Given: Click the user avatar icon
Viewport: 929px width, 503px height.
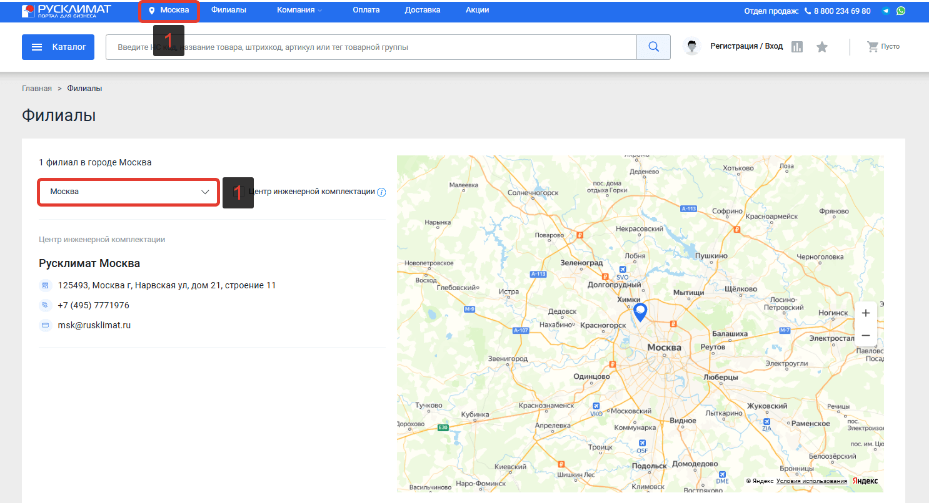Looking at the screenshot, I should pyautogui.click(x=692, y=46).
